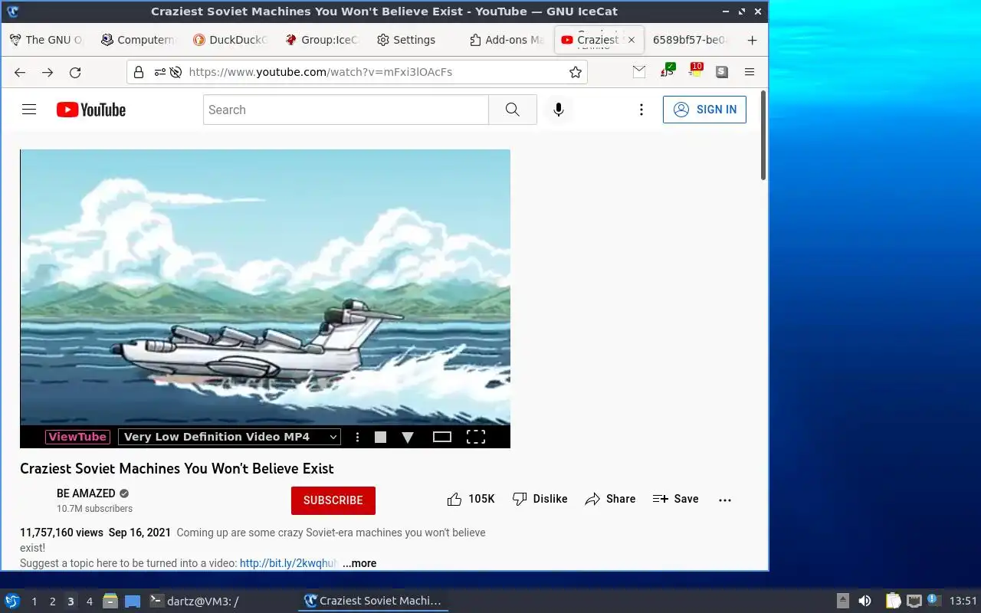The width and height of the screenshot is (981, 613).
Task: Click the browser address bar URL
Action: pos(320,72)
